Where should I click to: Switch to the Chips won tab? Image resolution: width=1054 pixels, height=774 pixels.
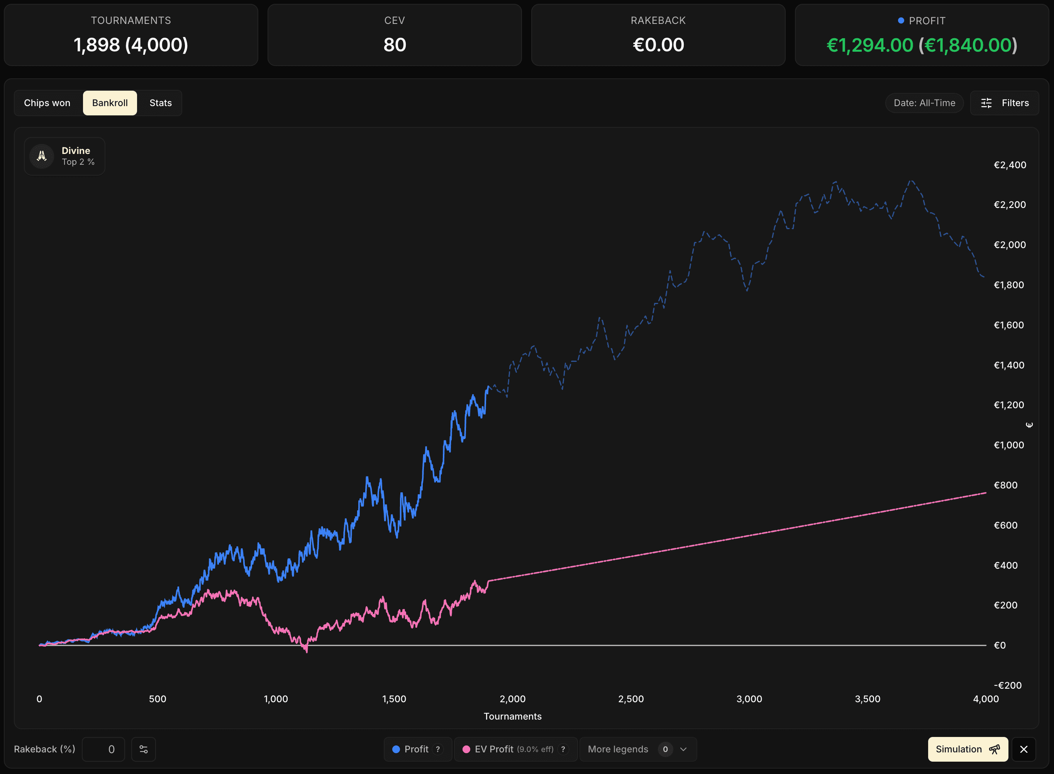coord(47,103)
